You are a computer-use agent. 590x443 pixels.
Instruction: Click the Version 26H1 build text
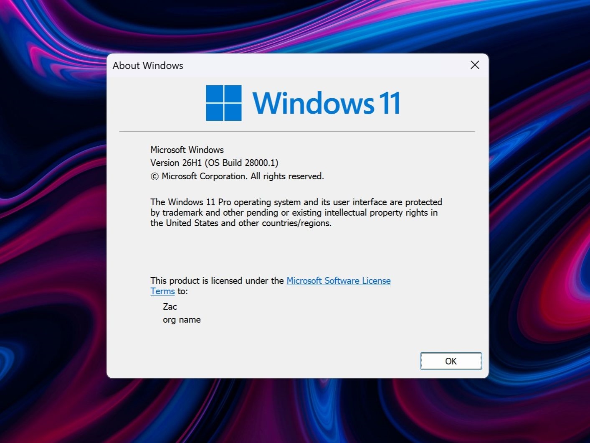pyautogui.click(x=214, y=163)
